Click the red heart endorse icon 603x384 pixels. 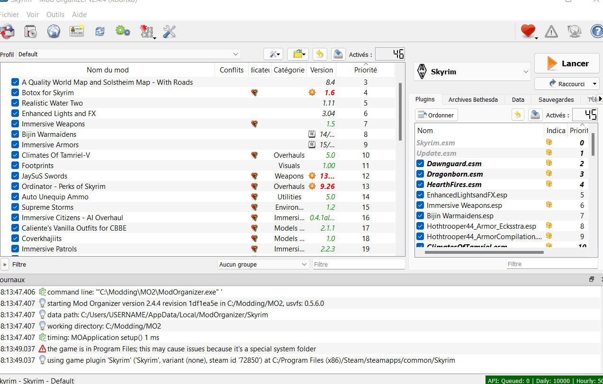[x=527, y=32]
